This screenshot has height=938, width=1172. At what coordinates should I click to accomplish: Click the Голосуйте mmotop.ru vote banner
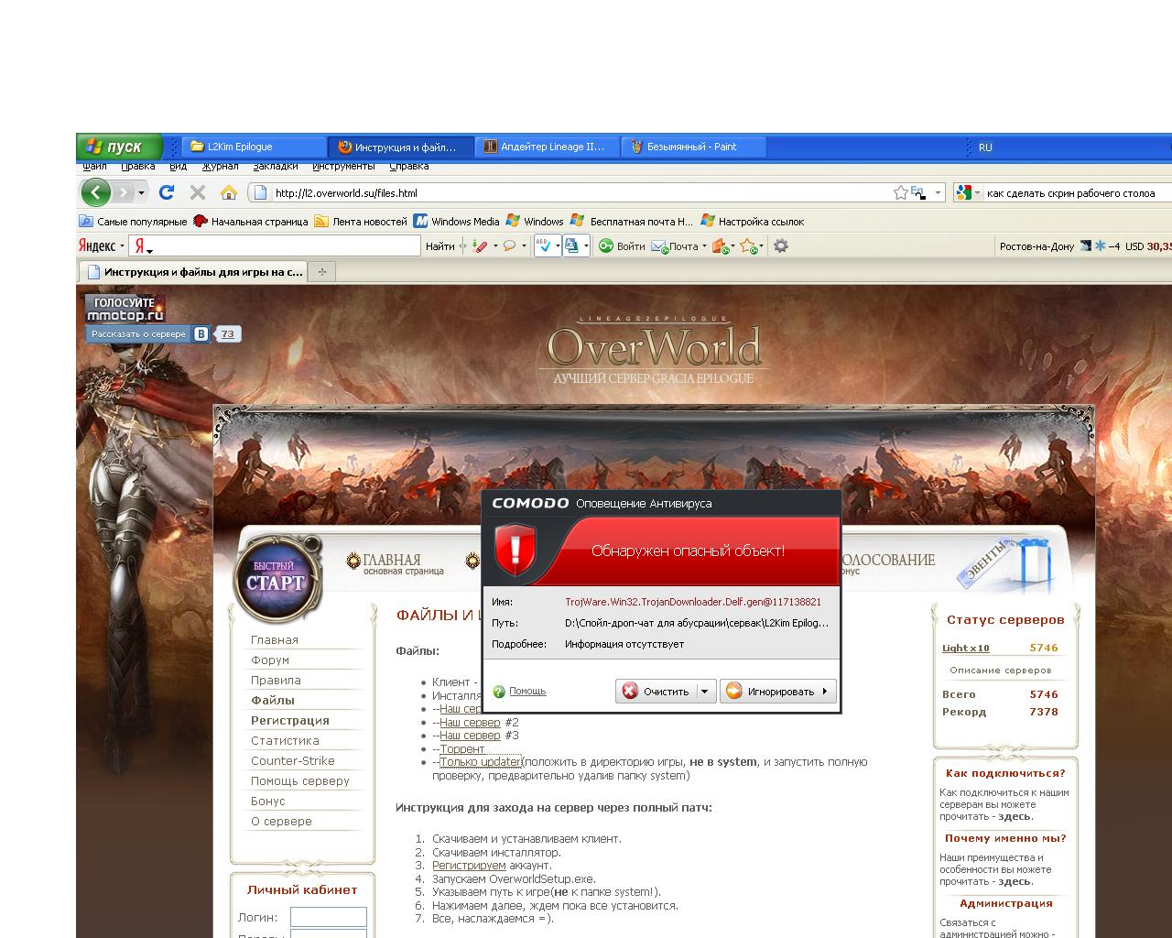125,308
